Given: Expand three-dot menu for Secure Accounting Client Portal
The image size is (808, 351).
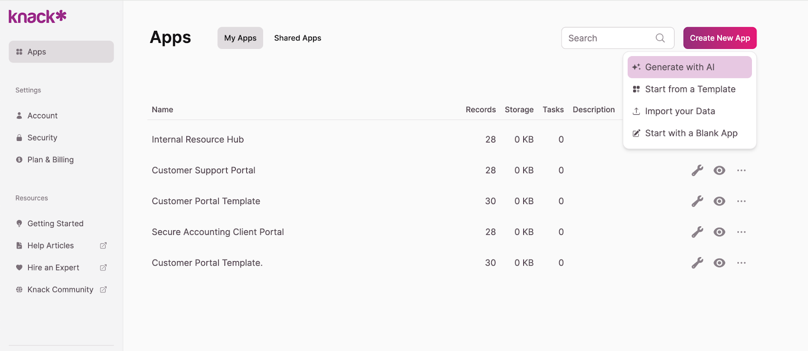Looking at the screenshot, I should pyautogui.click(x=741, y=232).
